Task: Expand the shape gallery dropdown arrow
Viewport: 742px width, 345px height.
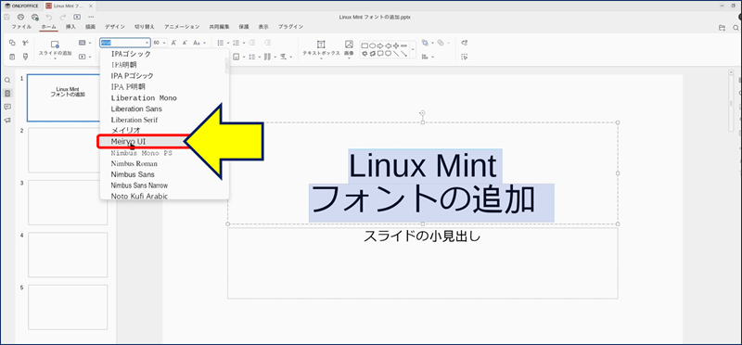Action: point(413,49)
